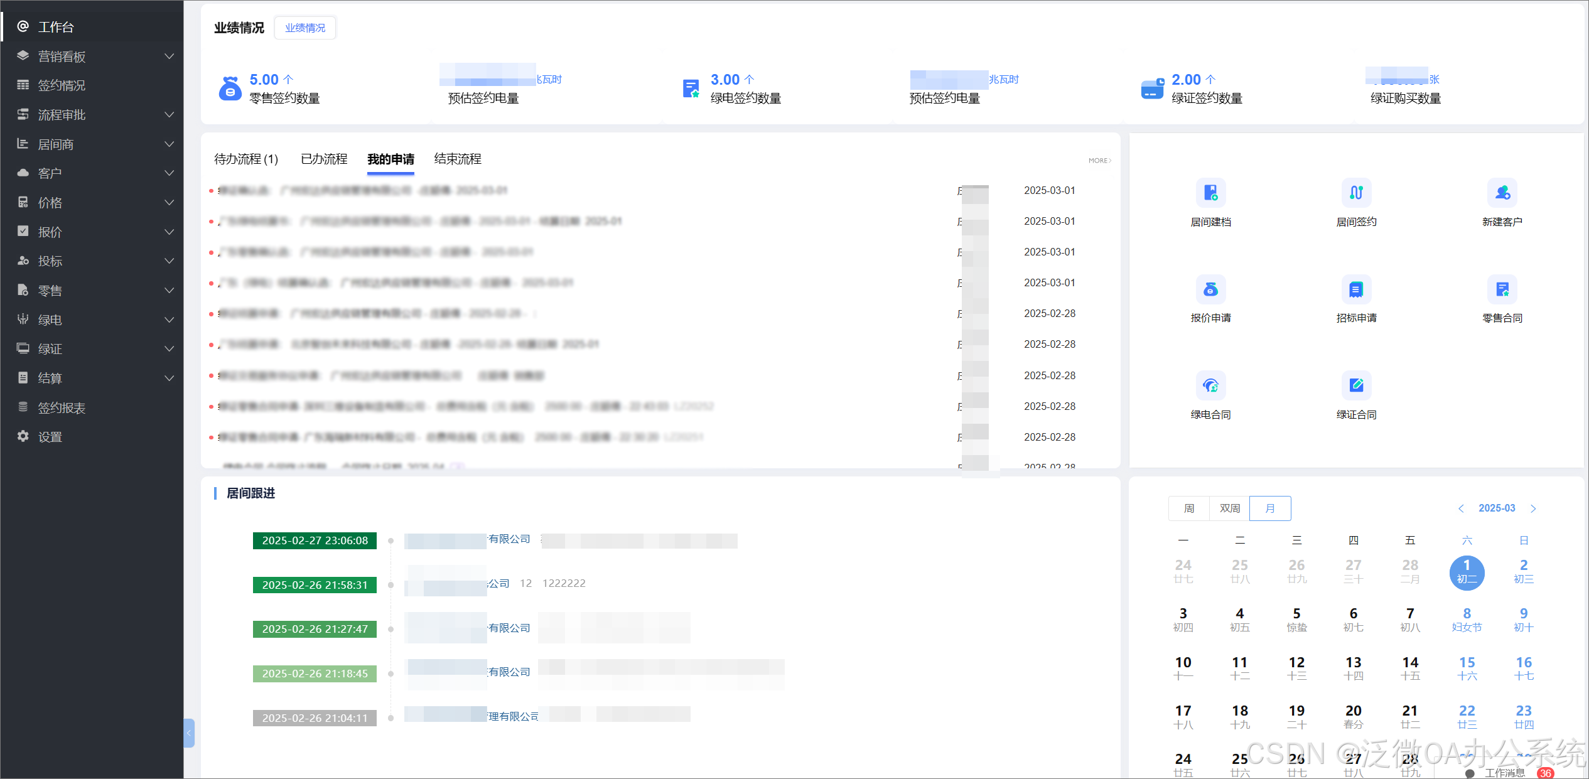Go to next month in calendar
Viewport: 1589px width, 779px height.
tap(1533, 508)
